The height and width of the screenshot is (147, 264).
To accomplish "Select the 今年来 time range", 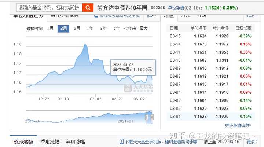I will click(x=130, y=28).
